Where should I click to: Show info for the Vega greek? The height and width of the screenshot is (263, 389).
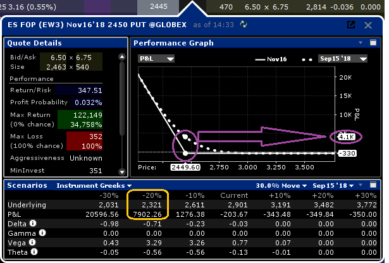pos(32,242)
